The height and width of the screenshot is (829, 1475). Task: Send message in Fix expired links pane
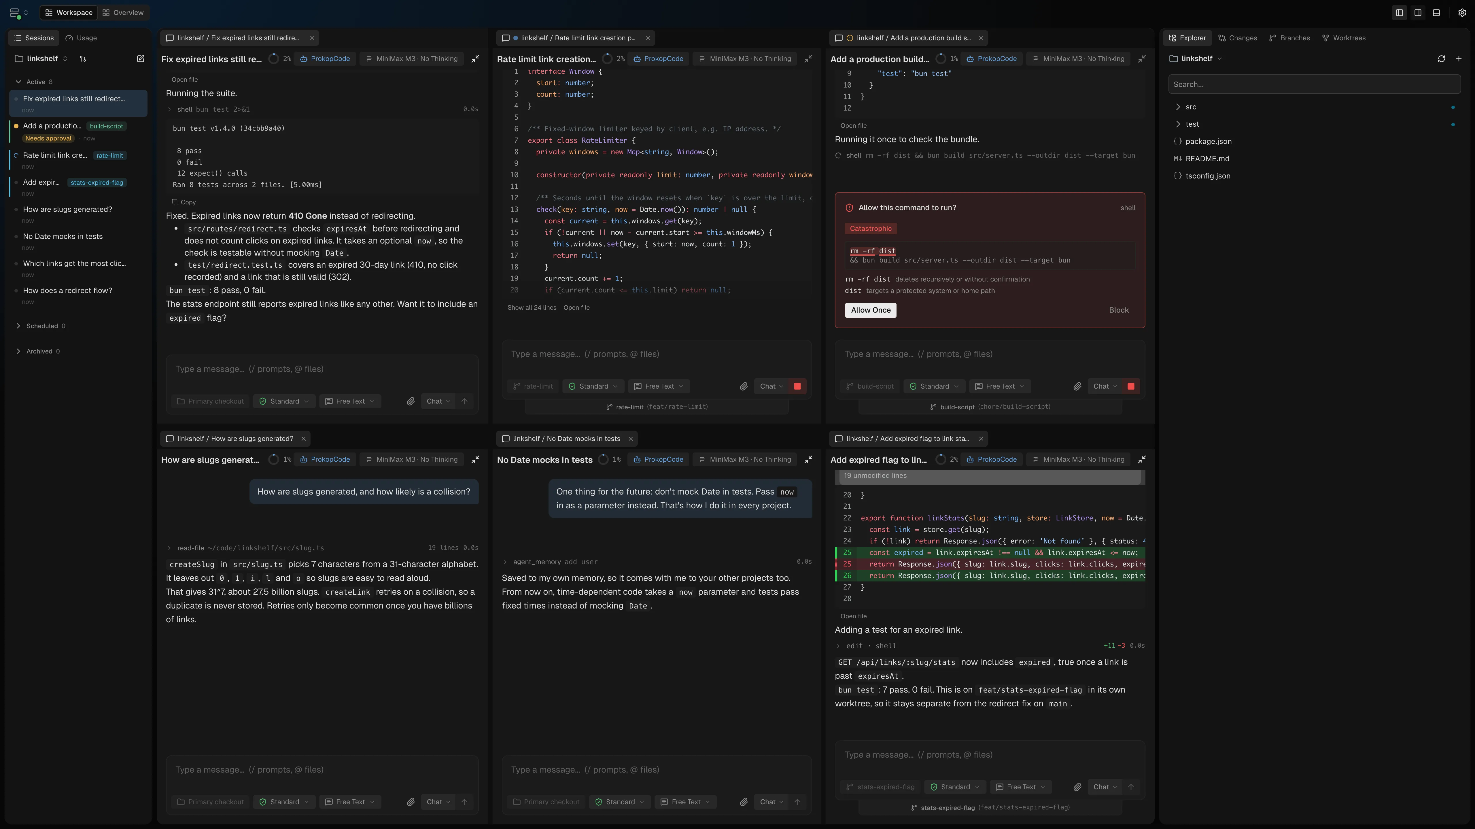(464, 401)
